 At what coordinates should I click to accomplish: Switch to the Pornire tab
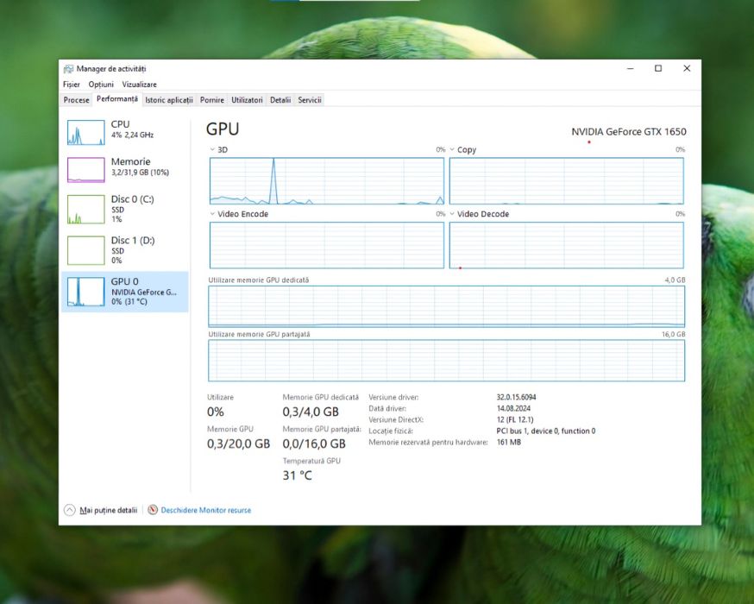coord(212,100)
